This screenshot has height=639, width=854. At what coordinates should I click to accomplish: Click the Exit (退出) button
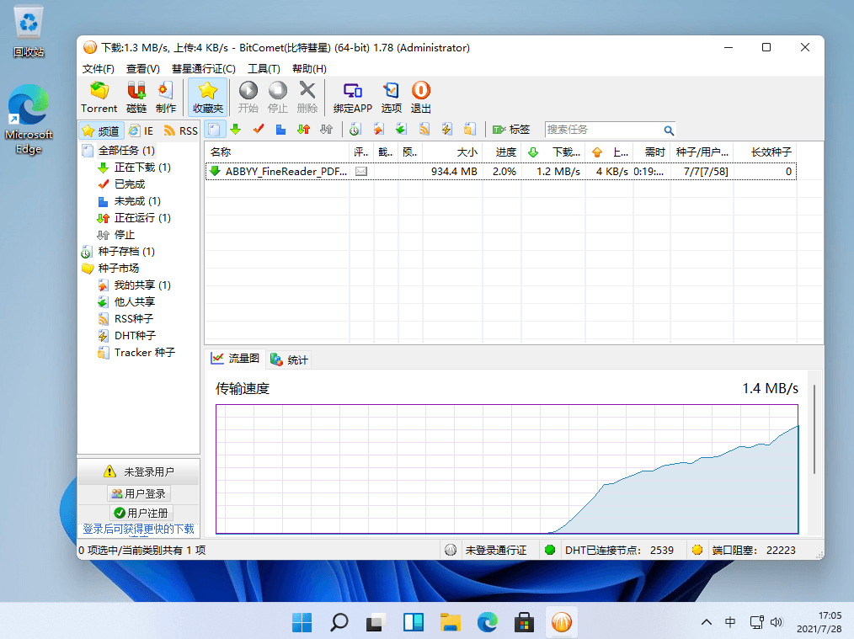coord(420,97)
